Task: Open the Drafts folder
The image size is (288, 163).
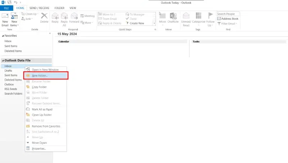Action: [x=8, y=71]
